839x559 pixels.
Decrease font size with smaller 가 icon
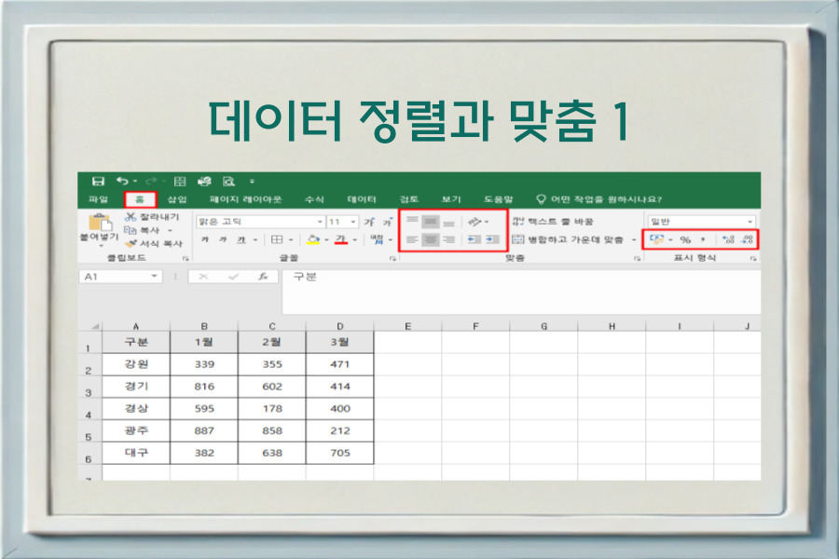[x=387, y=222]
